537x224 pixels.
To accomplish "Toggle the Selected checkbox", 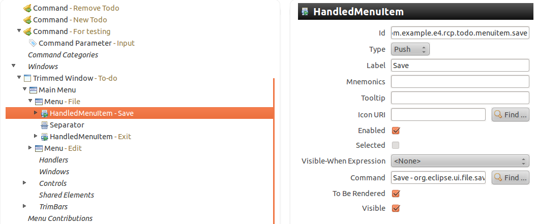I will point(396,145).
